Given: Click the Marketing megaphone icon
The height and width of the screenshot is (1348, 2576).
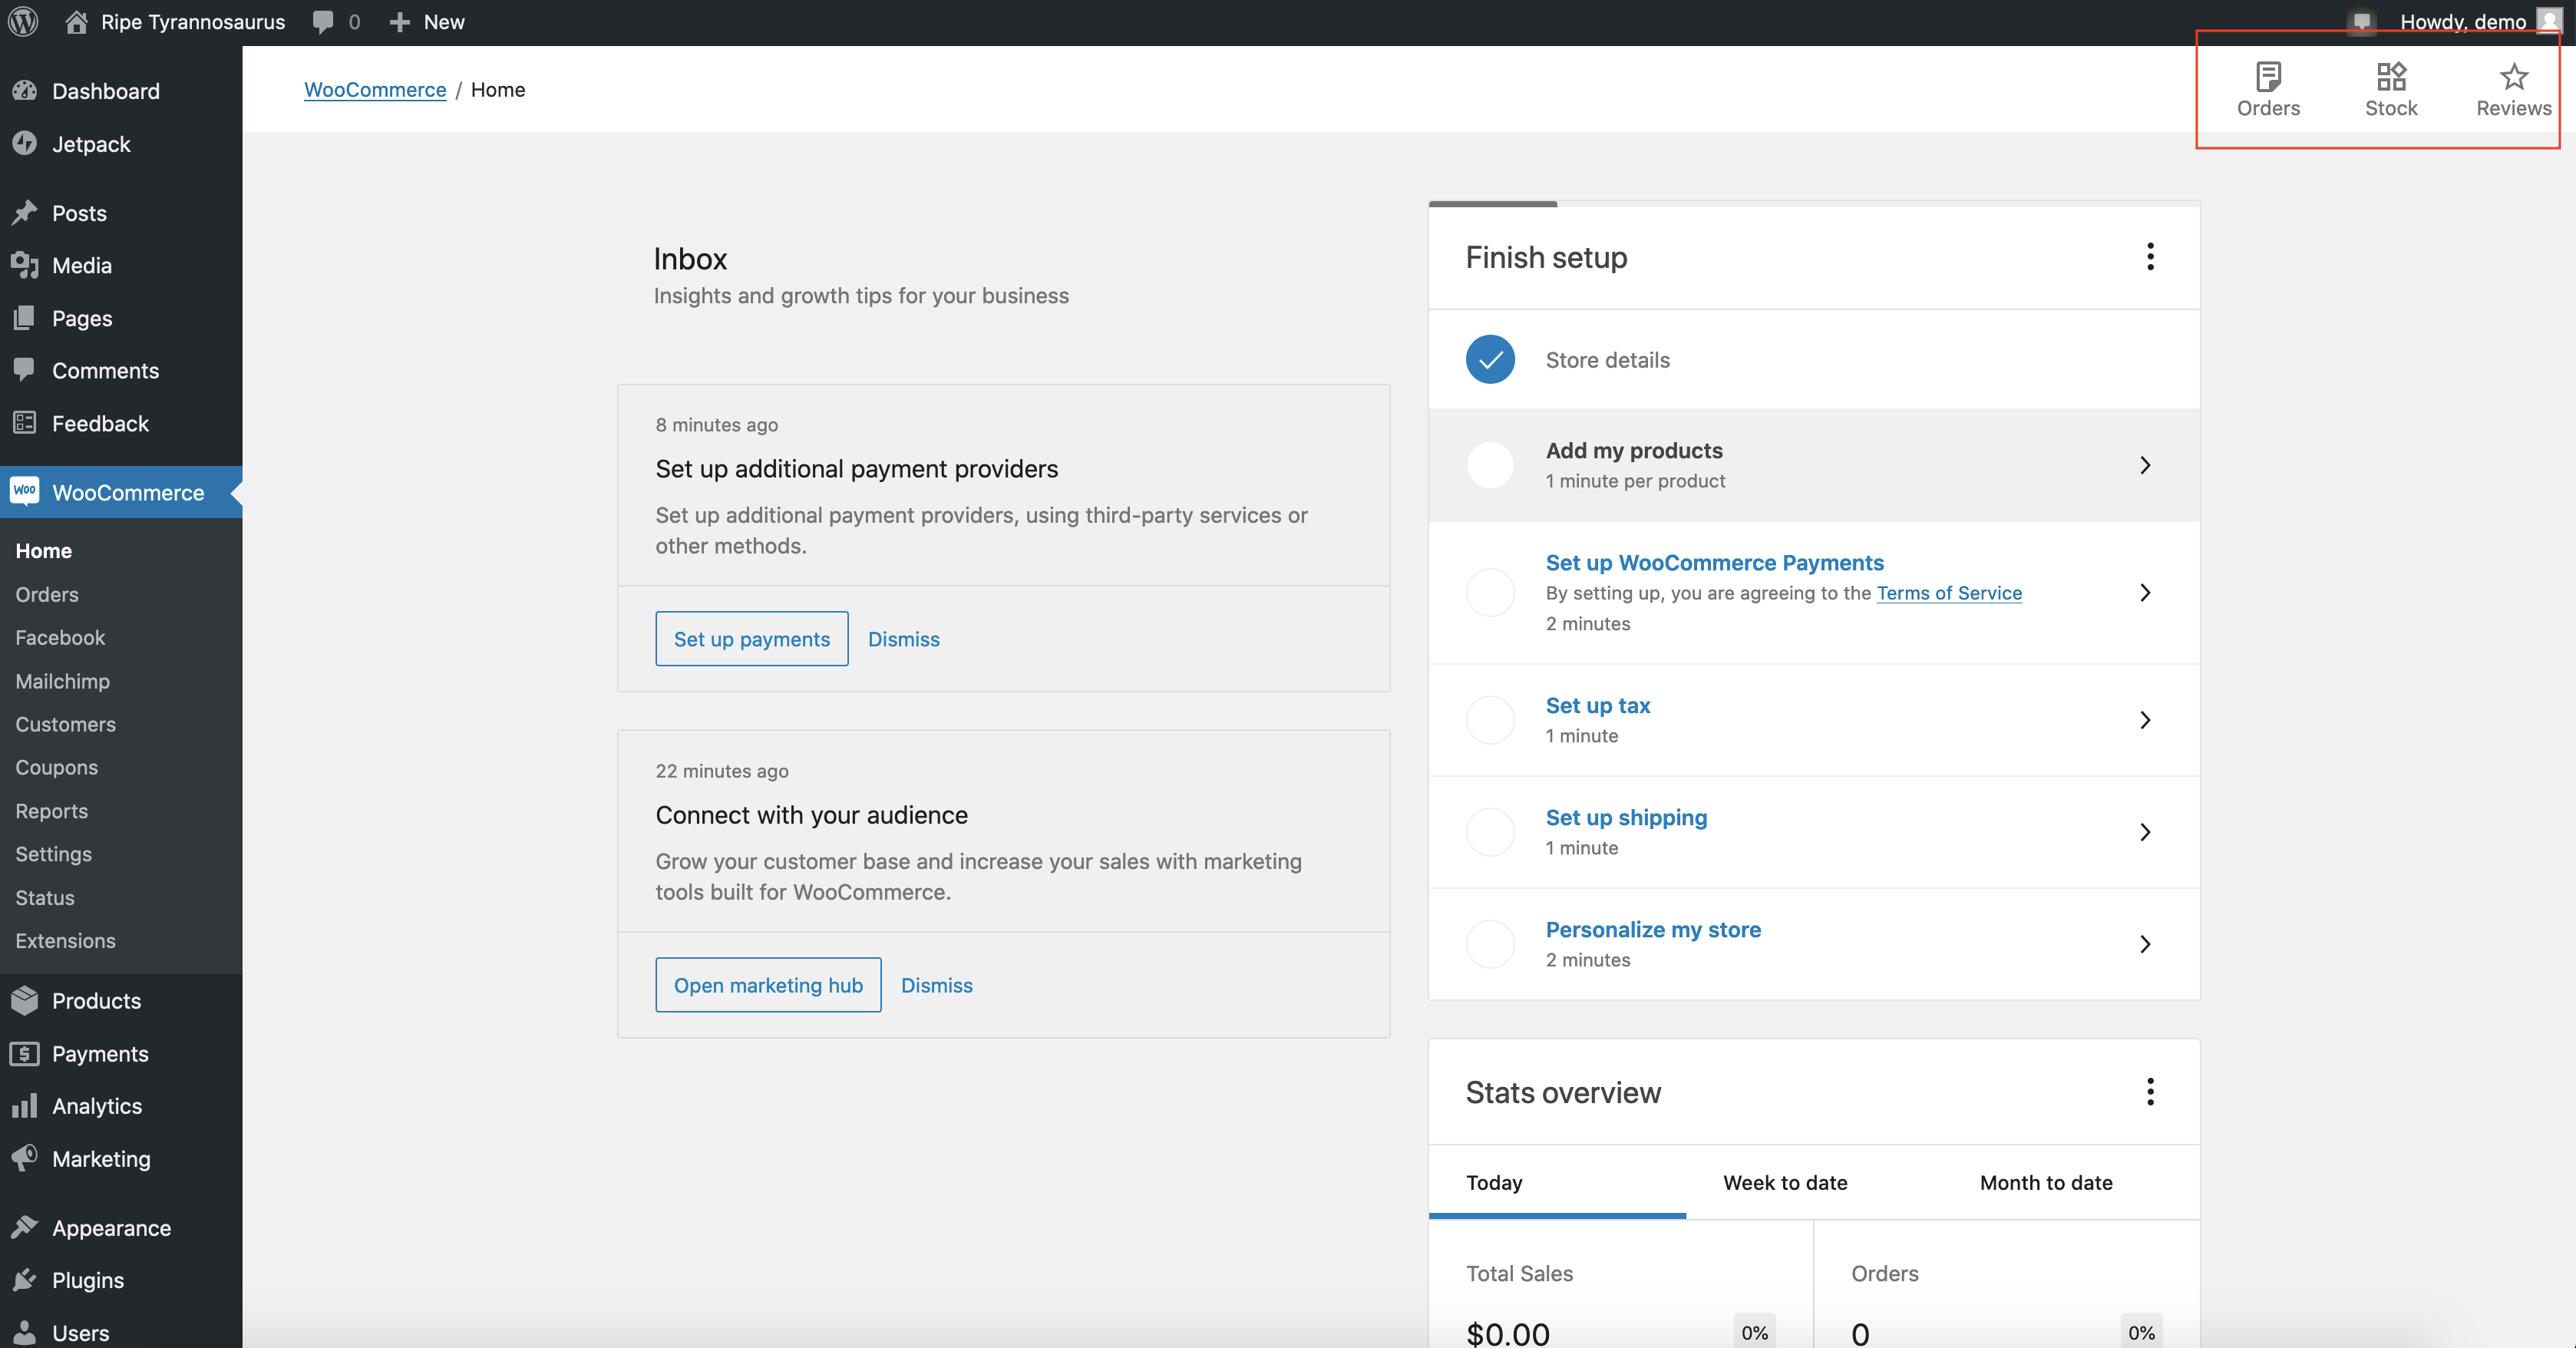Looking at the screenshot, I should click(25, 1158).
